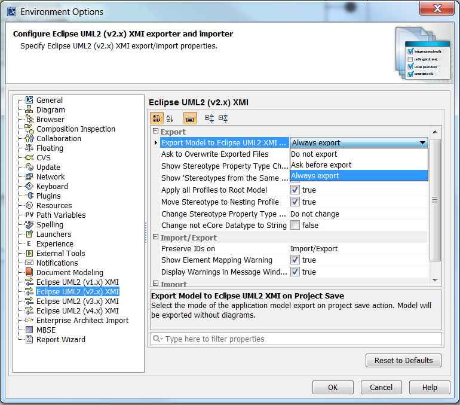This screenshot has height=405, width=460.
Task: Click the collapse all categories icon
Action: point(223,118)
